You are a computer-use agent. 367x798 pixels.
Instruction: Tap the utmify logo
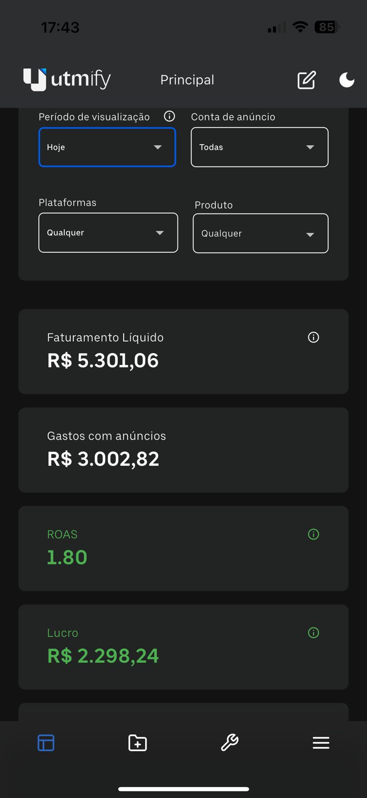67,79
